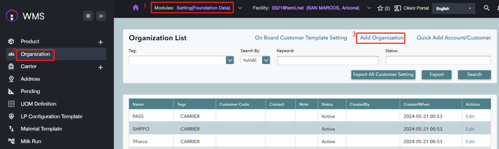The image size is (499, 149).
Task: Open search with the magnifier icon
Action: 487,8
